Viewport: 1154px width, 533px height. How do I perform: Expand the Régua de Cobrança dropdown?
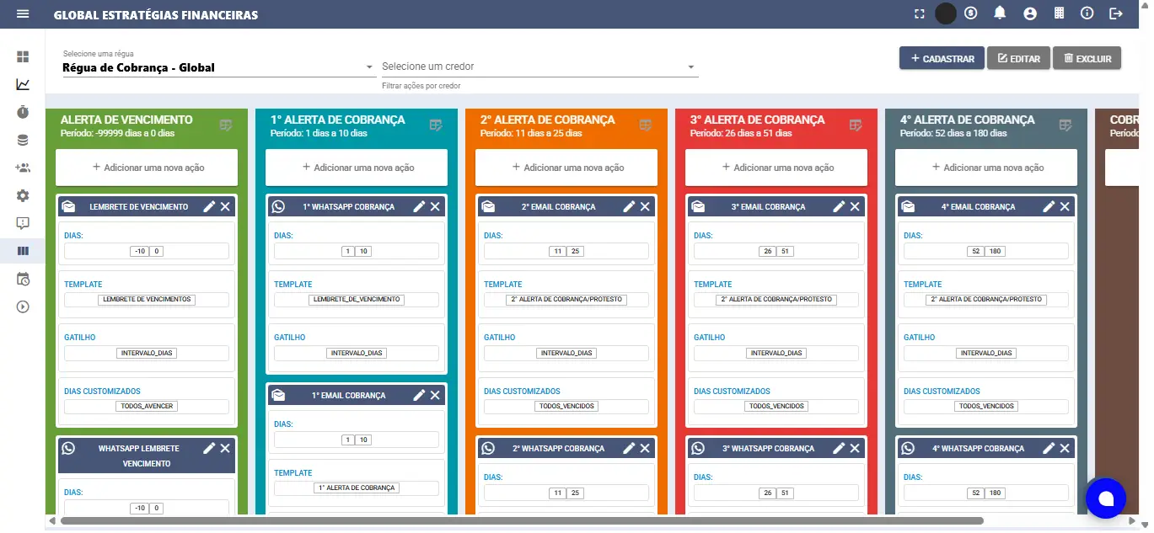(x=370, y=67)
